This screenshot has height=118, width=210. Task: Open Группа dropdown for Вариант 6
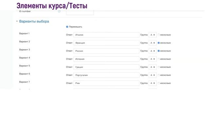click(153, 75)
